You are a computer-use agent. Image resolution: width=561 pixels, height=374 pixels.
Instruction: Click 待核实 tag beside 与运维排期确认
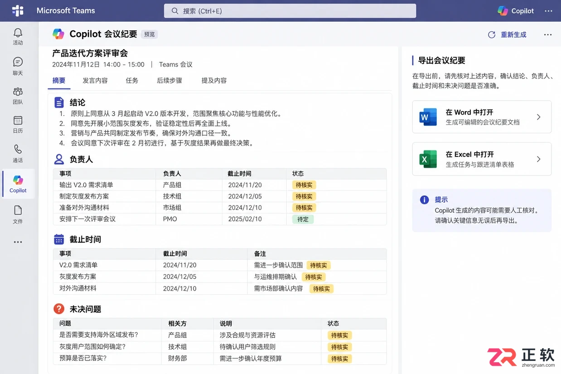(x=314, y=277)
